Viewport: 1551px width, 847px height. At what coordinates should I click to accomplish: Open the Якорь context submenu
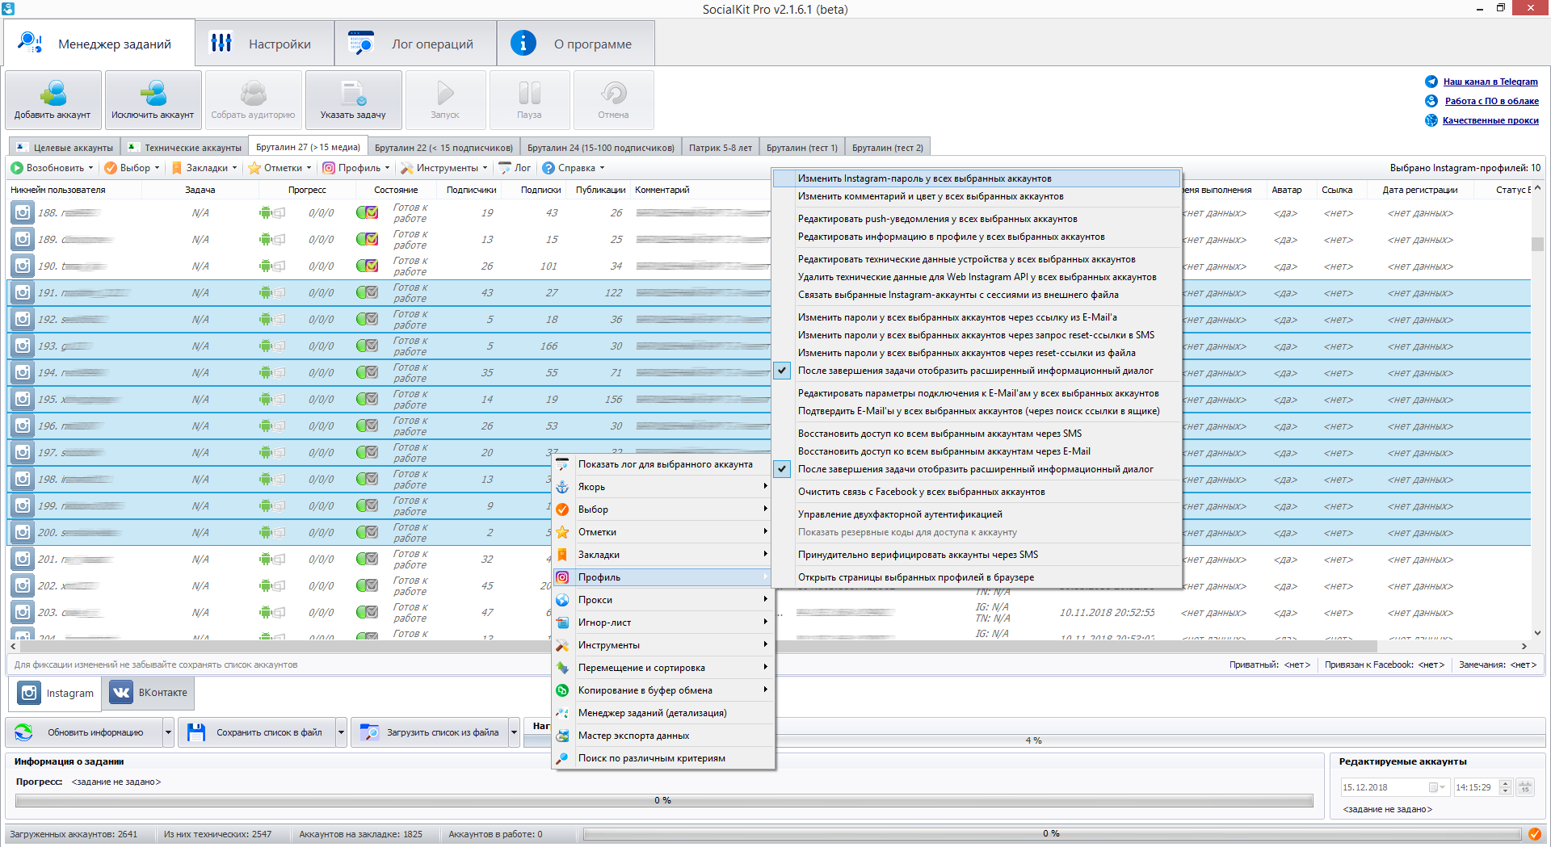click(x=663, y=487)
